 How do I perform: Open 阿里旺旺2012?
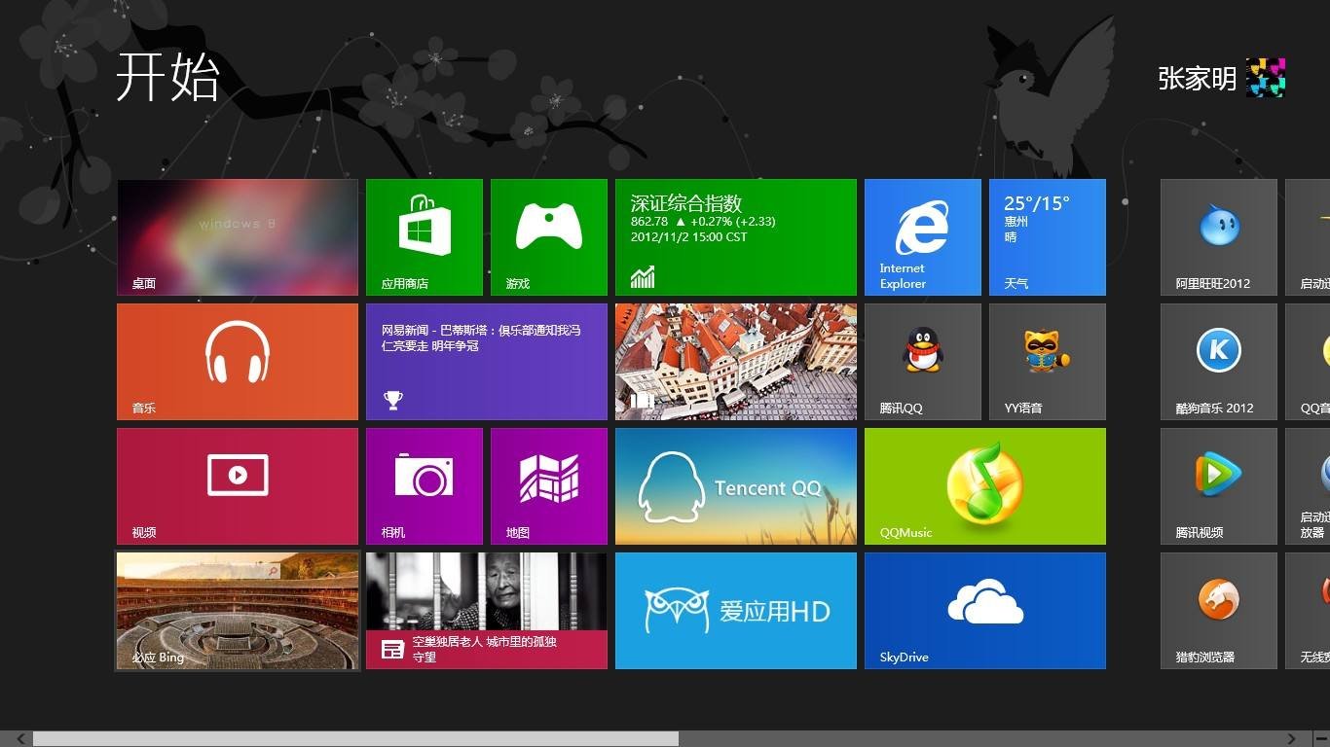1218,236
